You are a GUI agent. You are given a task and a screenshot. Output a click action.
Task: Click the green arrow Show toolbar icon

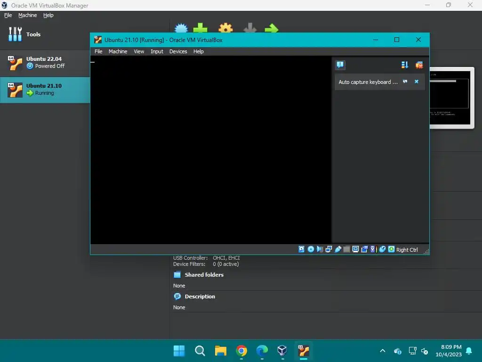click(x=272, y=28)
